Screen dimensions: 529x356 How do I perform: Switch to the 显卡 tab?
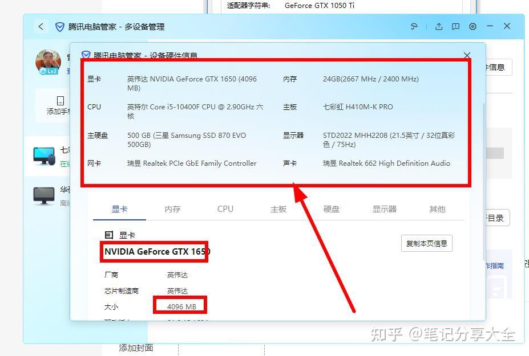coord(119,209)
